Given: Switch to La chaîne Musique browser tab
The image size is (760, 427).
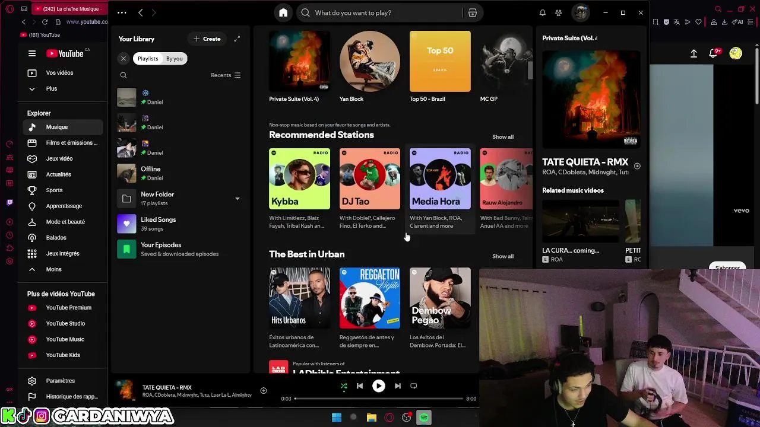Looking at the screenshot, I should (x=69, y=9).
